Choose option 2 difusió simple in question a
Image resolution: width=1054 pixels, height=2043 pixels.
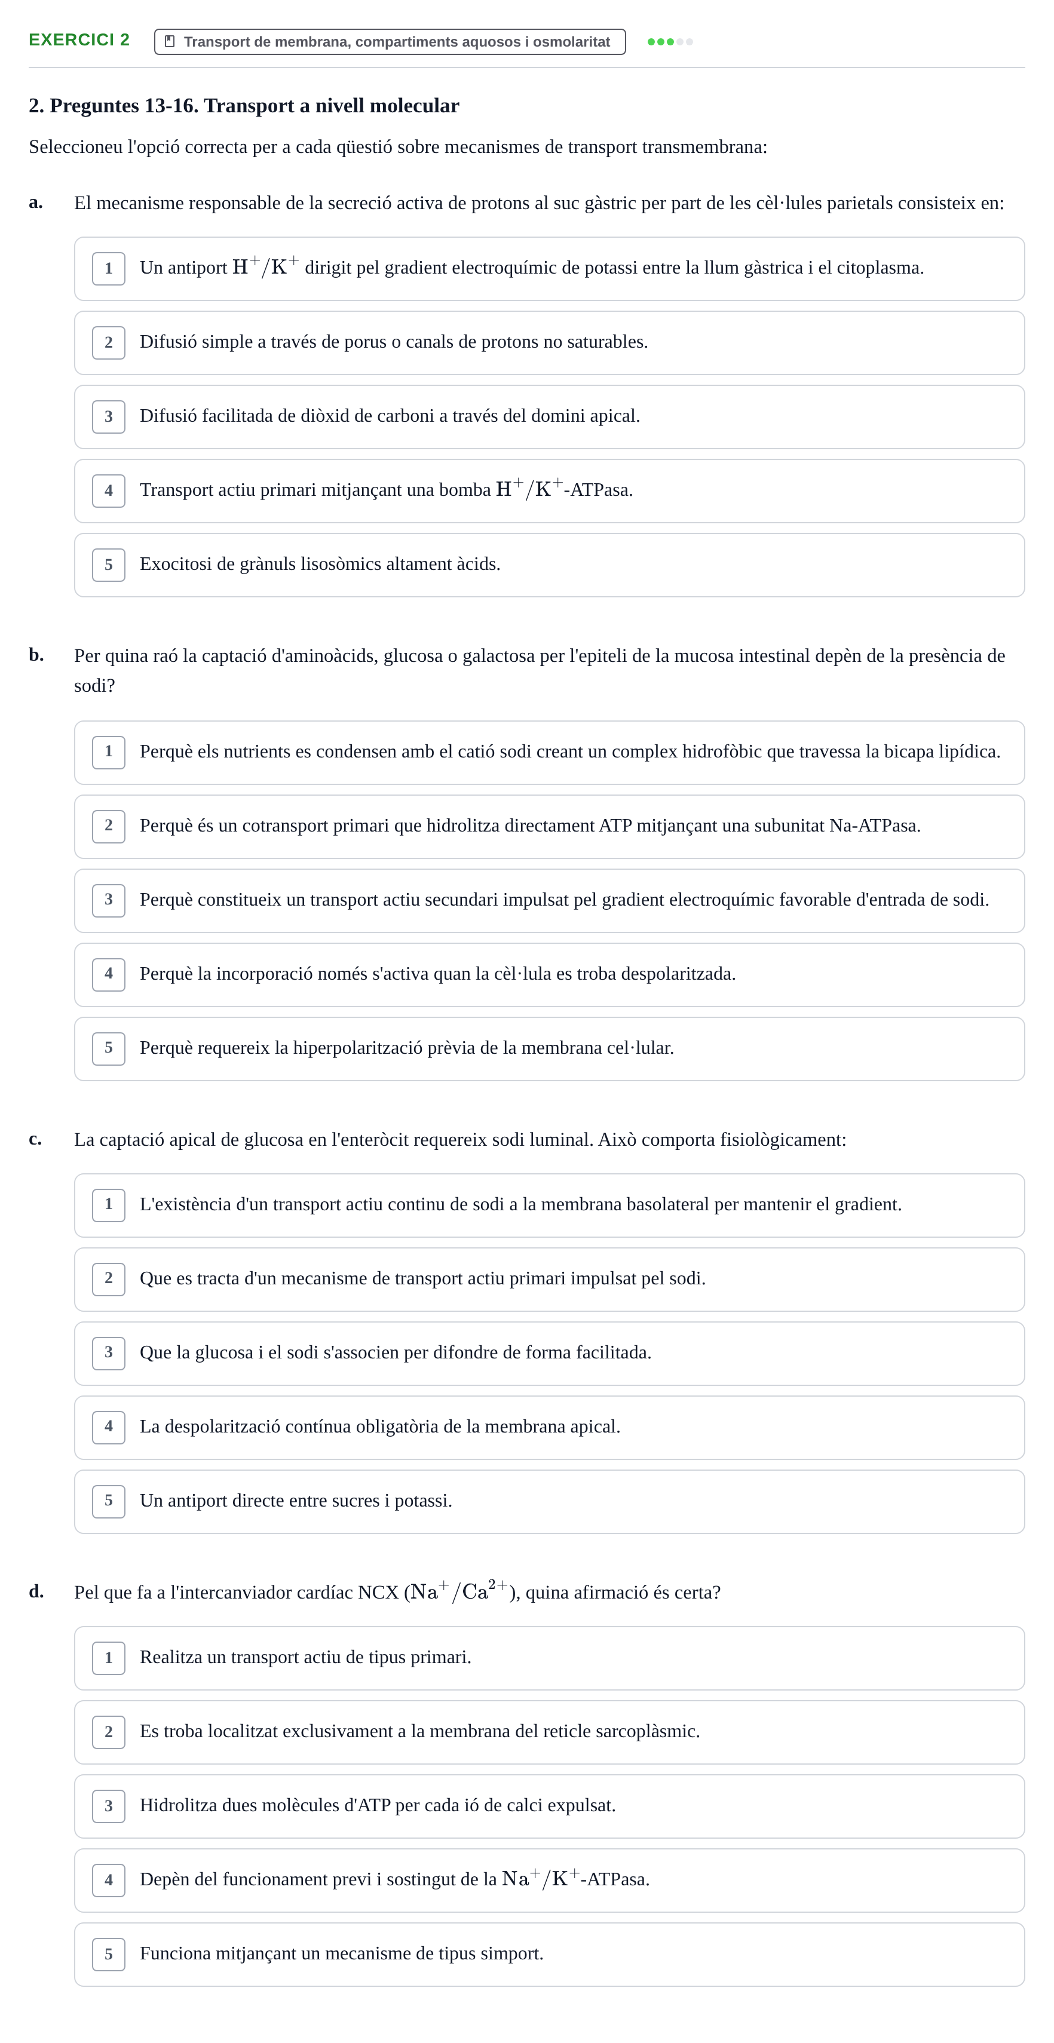click(x=549, y=343)
